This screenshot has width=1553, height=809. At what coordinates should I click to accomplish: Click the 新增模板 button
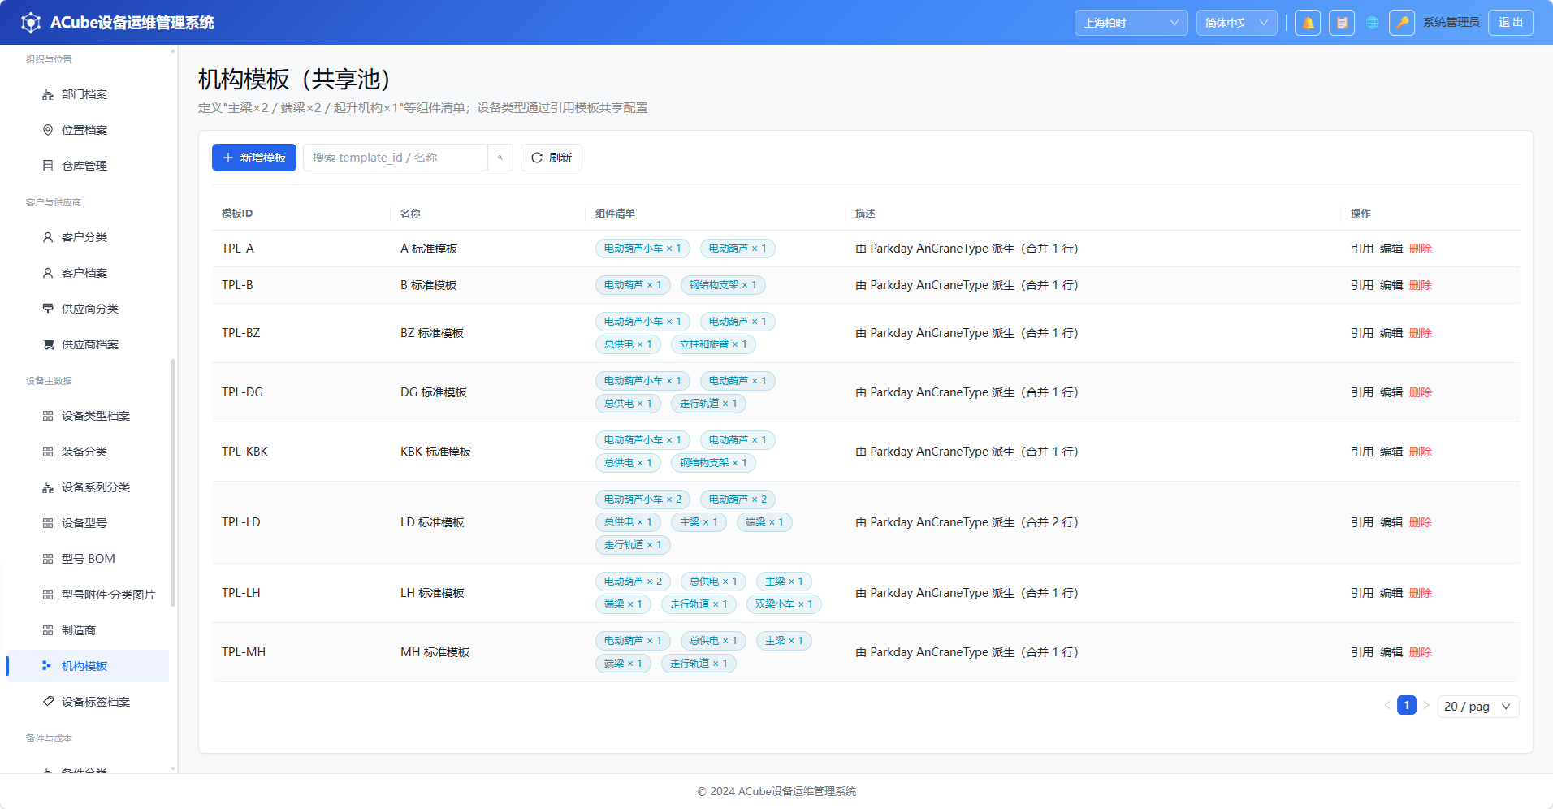coord(254,158)
